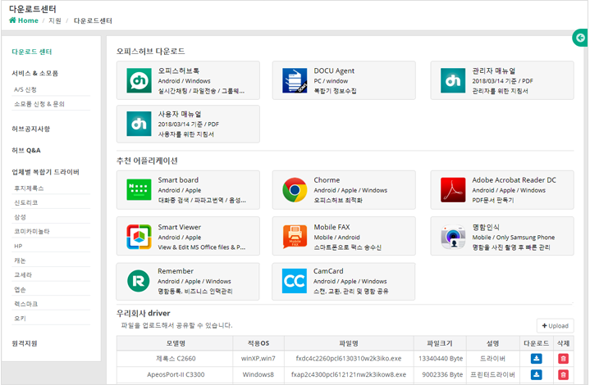
Task: Select 렉스마크 driver category
Action: coord(26,304)
